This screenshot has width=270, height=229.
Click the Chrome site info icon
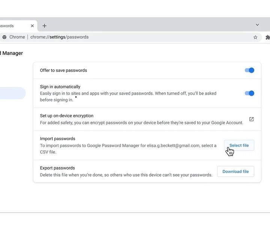pyautogui.click(x=4, y=37)
